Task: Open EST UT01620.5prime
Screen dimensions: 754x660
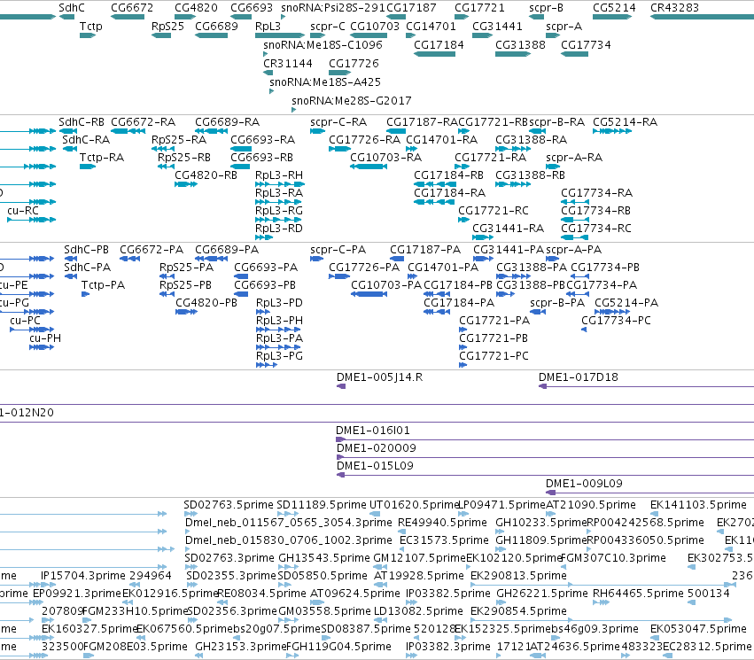Action: pos(414,505)
